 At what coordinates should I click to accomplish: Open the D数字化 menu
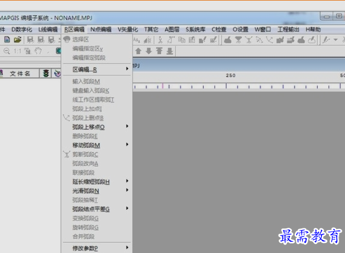[x=22, y=29]
